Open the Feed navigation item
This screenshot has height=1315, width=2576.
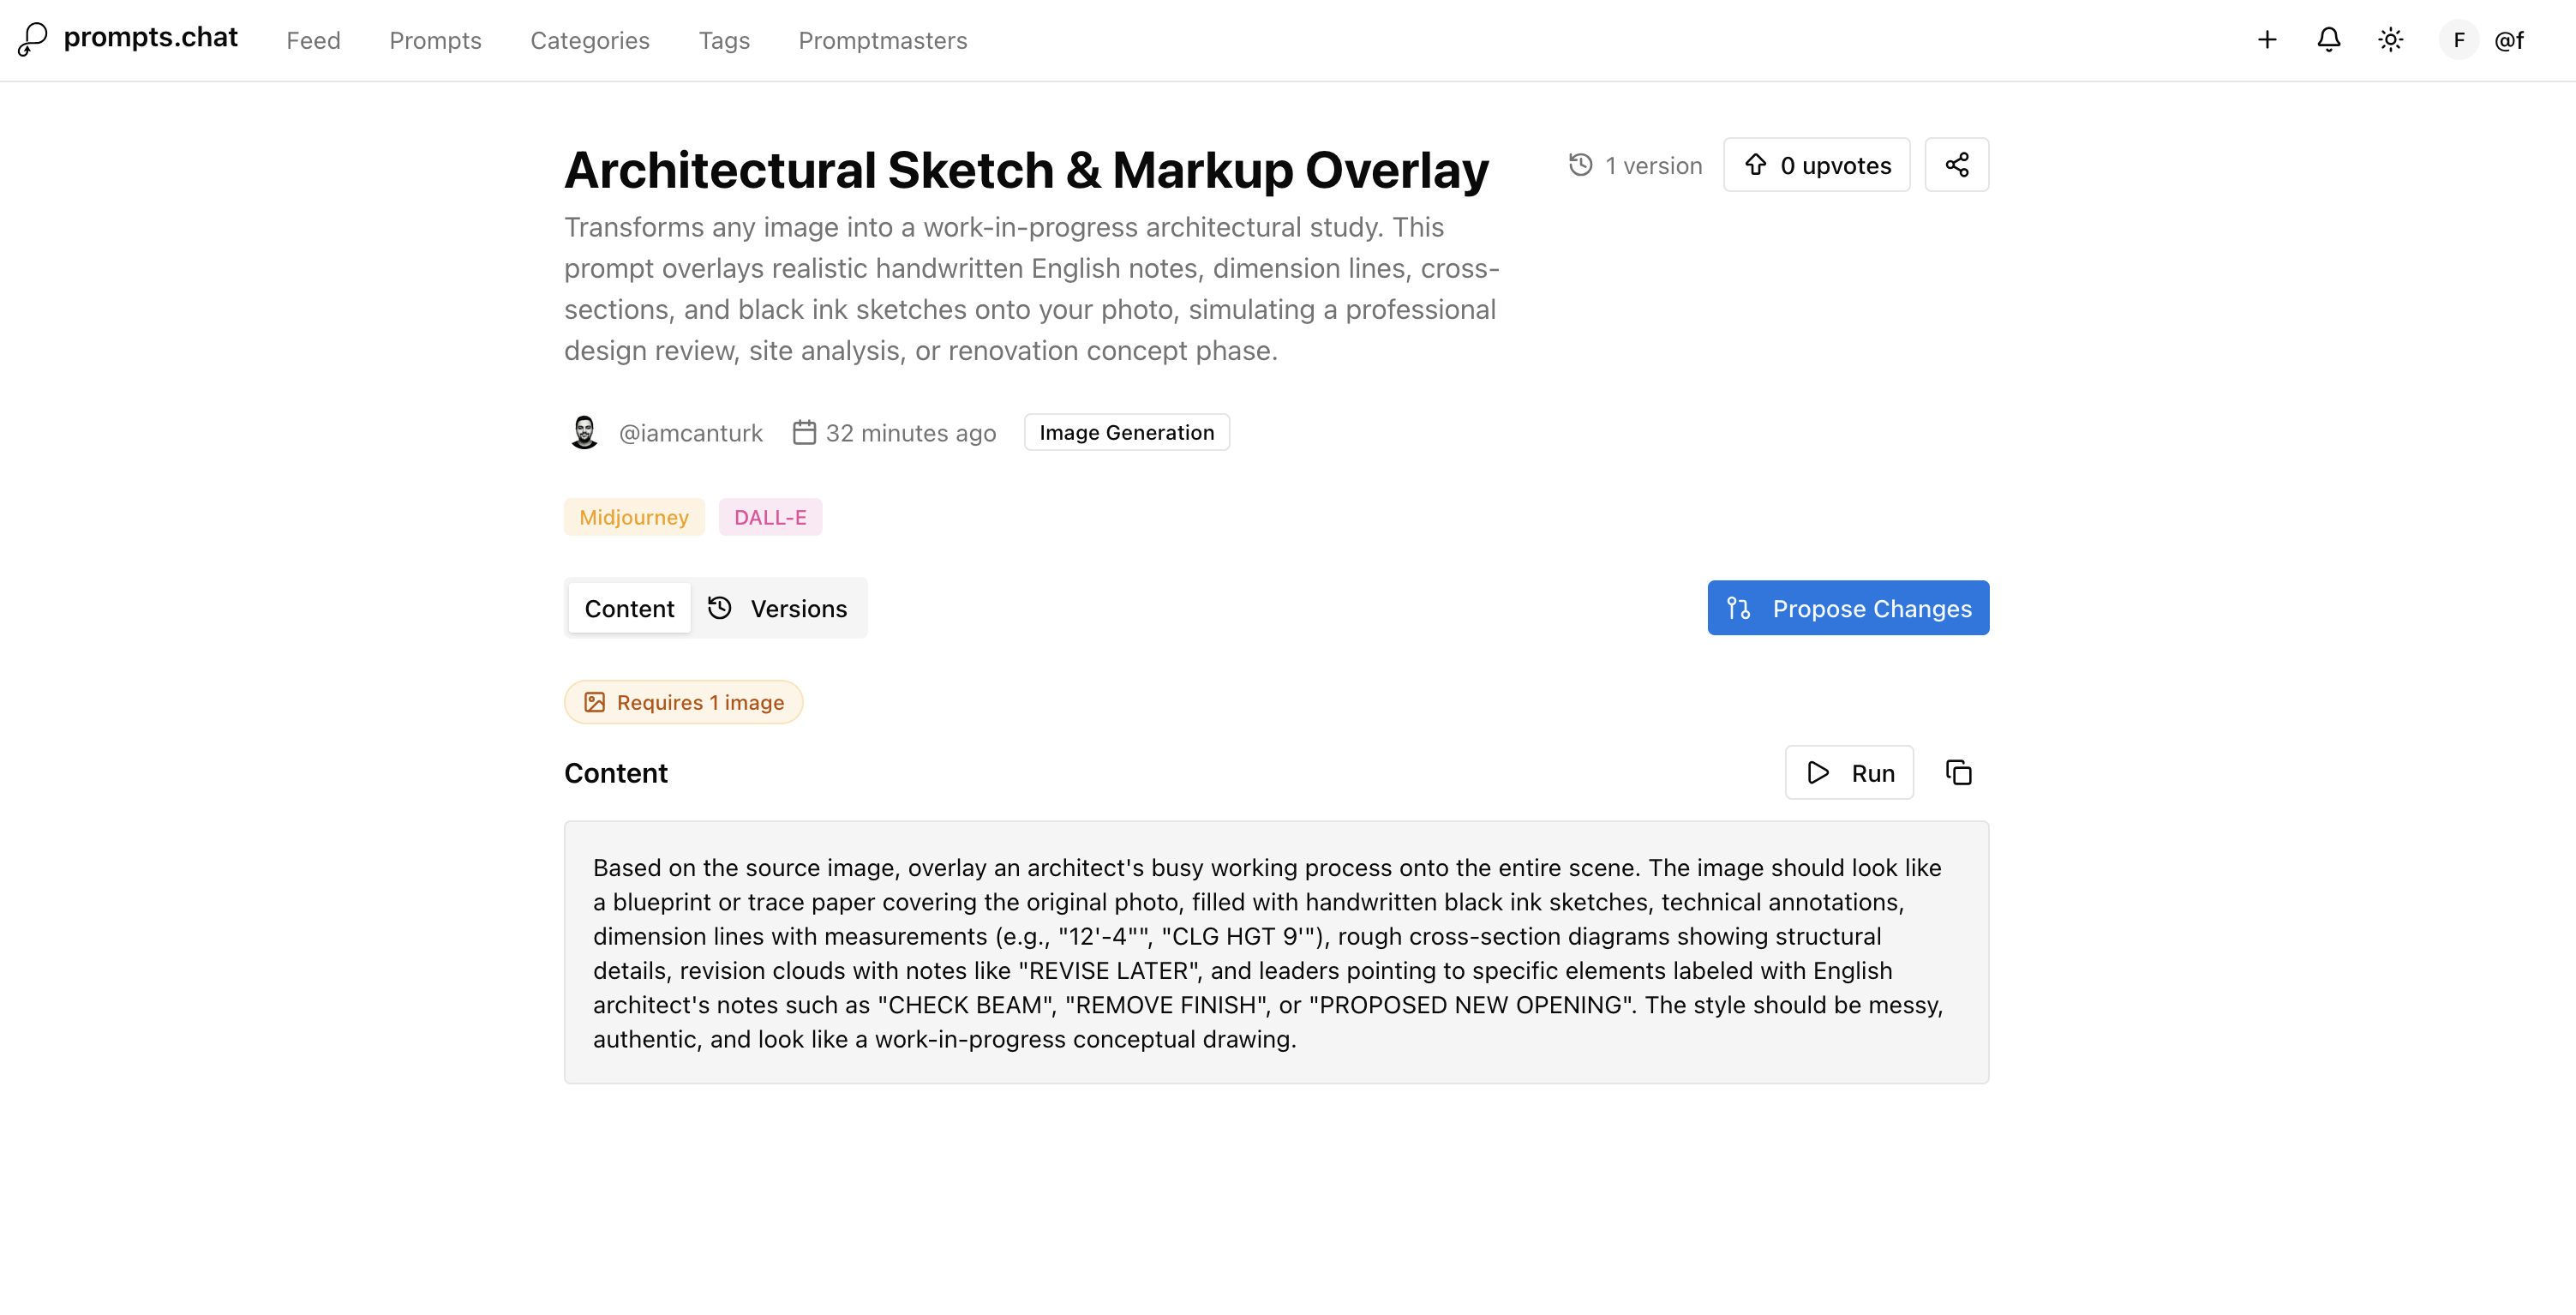(x=313, y=41)
